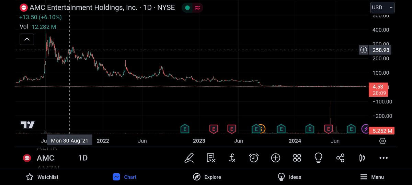Open the three-dots more options menu
Viewport: 412px width, 185px height.
(x=383, y=158)
